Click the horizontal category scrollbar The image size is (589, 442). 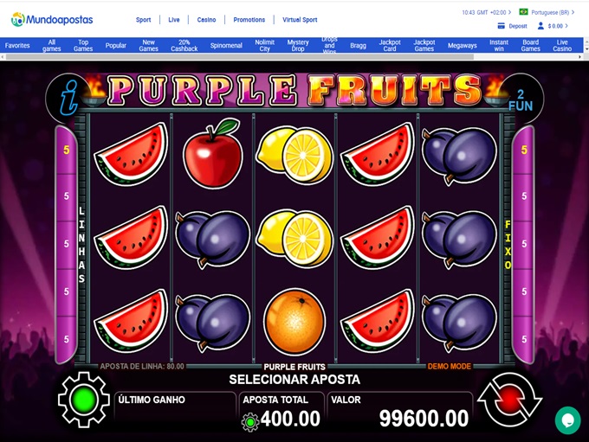pyautogui.click(x=240, y=57)
